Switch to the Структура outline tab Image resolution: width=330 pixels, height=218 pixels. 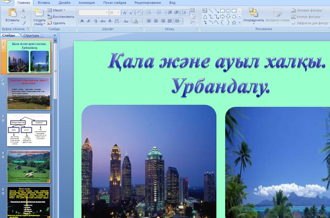pos(31,35)
